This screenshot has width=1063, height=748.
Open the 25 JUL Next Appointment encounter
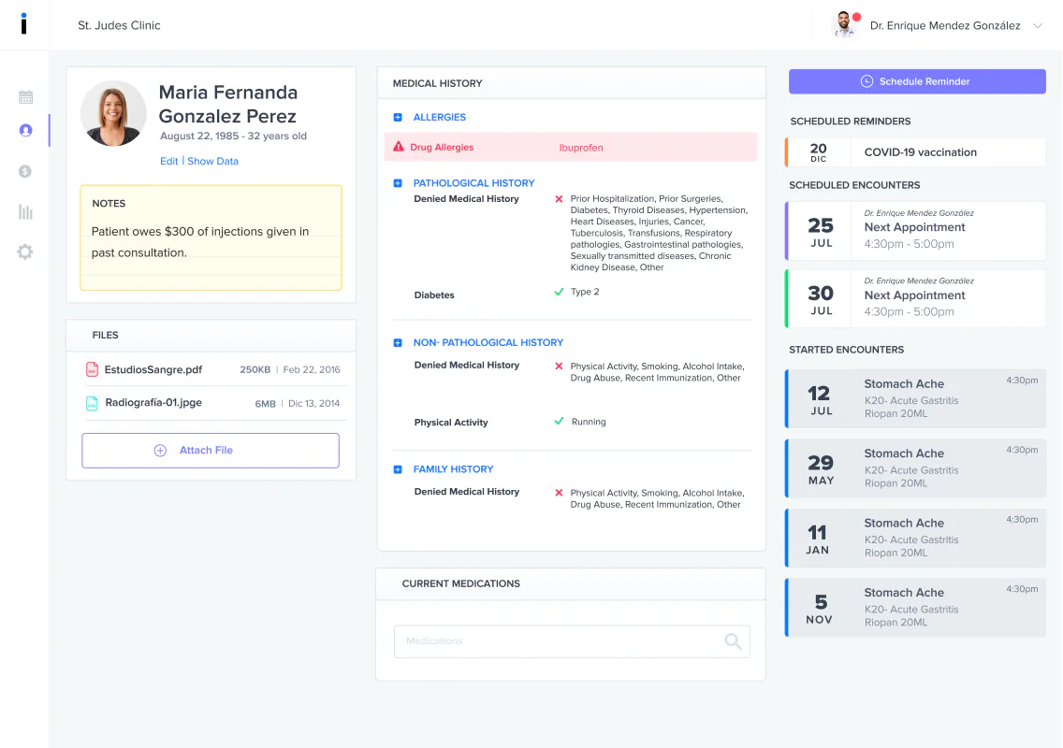[x=915, y=231]
